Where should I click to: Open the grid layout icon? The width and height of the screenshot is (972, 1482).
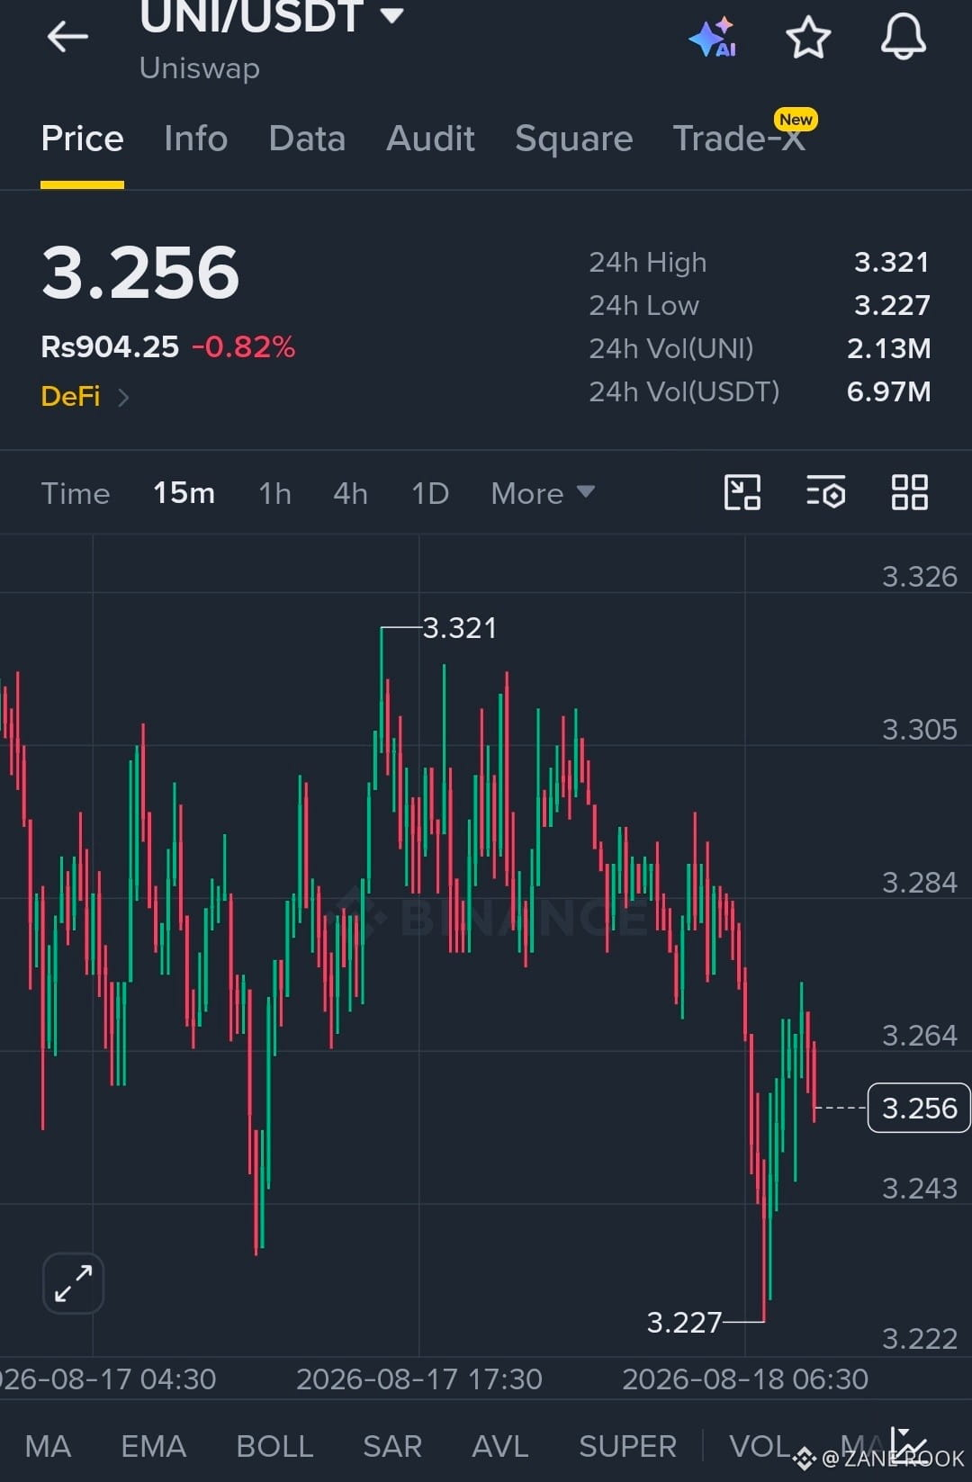click(909, 493)
